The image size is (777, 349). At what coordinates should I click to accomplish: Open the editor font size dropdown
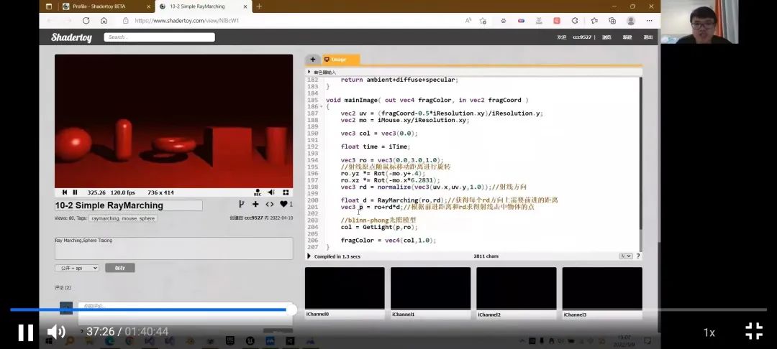[x=626, y=256]
